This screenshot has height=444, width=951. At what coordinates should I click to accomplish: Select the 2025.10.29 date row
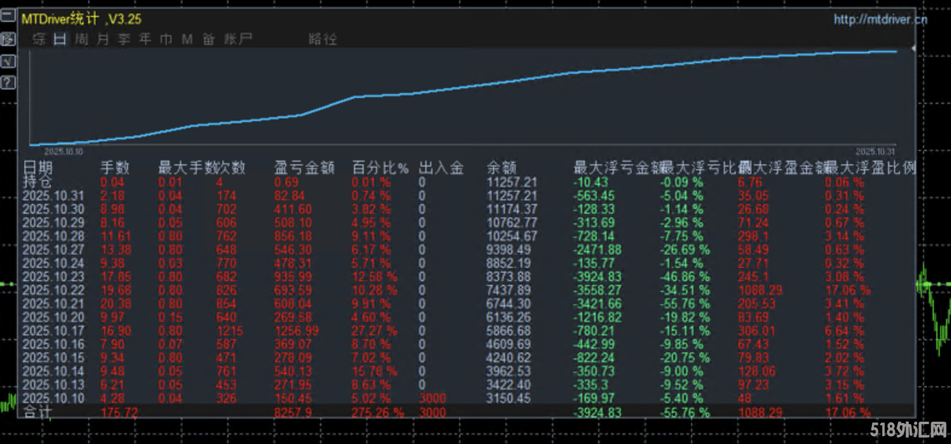[53, 223]
